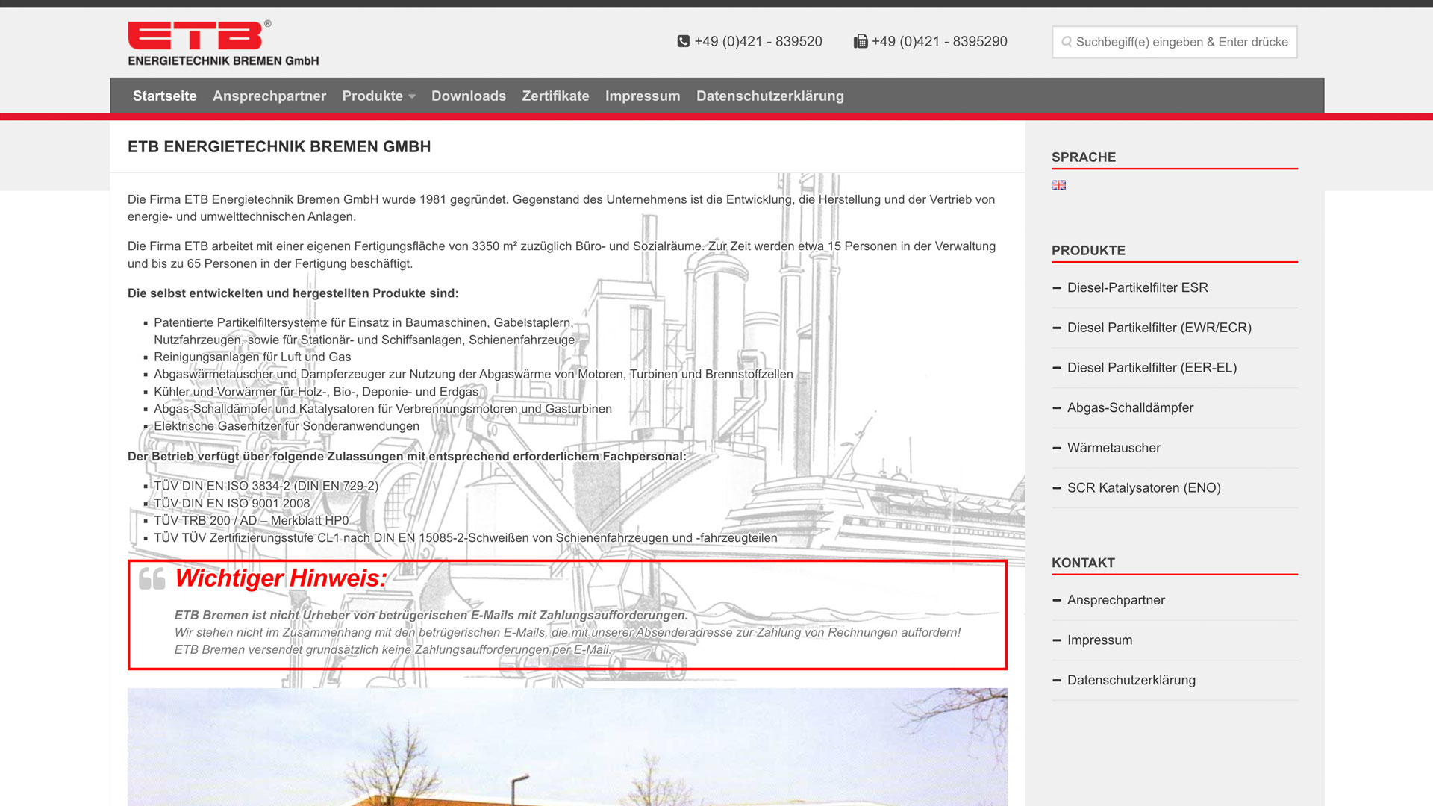Click the line 'TÜV TRB 200 / AD – Merkblatt HP0'
Viewport: 1433px width, 806px height.
click(x=251, y=521)
